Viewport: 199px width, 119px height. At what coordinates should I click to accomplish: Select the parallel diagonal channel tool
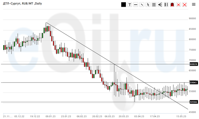pos(148,5)
